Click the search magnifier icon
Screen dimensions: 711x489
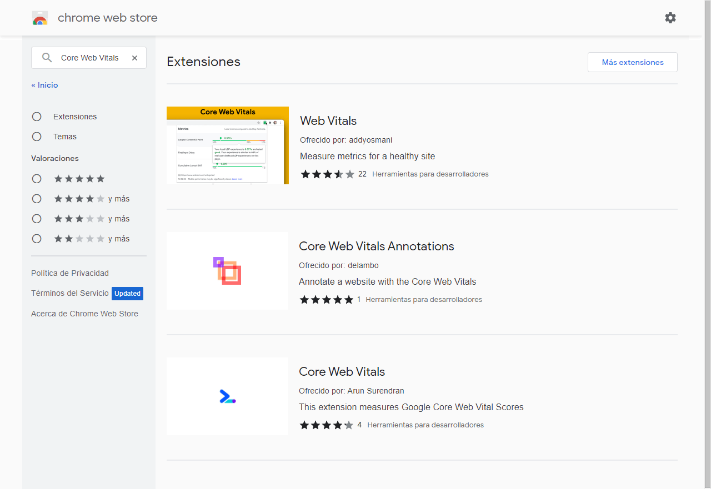47,57
